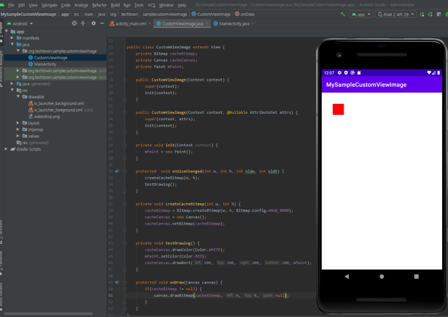Click the rerun app icon

422,15
